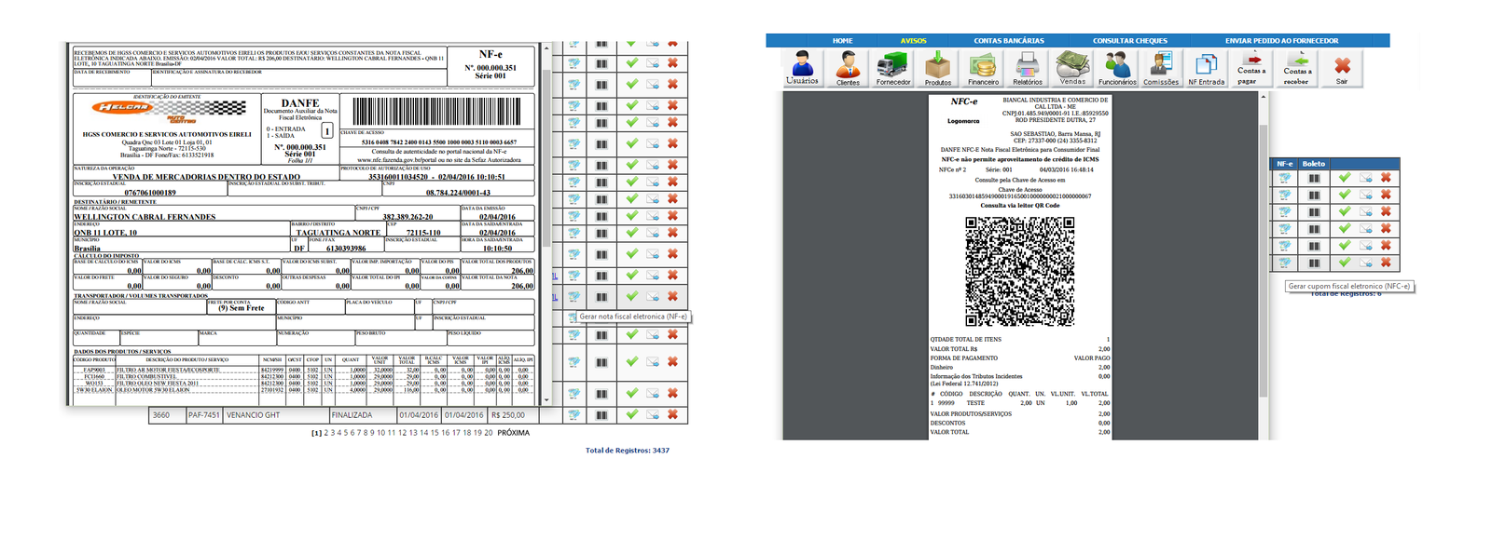The height and width of the screenshot is (553, 1492).
Task: Generate NF-e for order 3660 row
Action: click(x=574, y=415)
